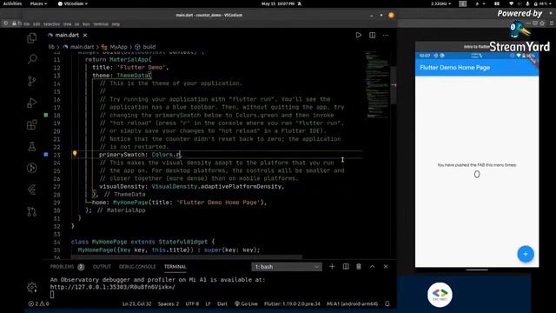This screenshot has height=313, width=556.
Task: Click UTF-8 encoding in status bar
Action: (192, 303)
